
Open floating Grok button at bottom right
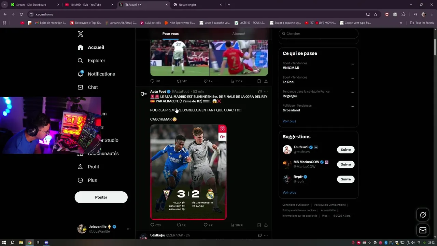pyautogui.click(x=423, y=215)
